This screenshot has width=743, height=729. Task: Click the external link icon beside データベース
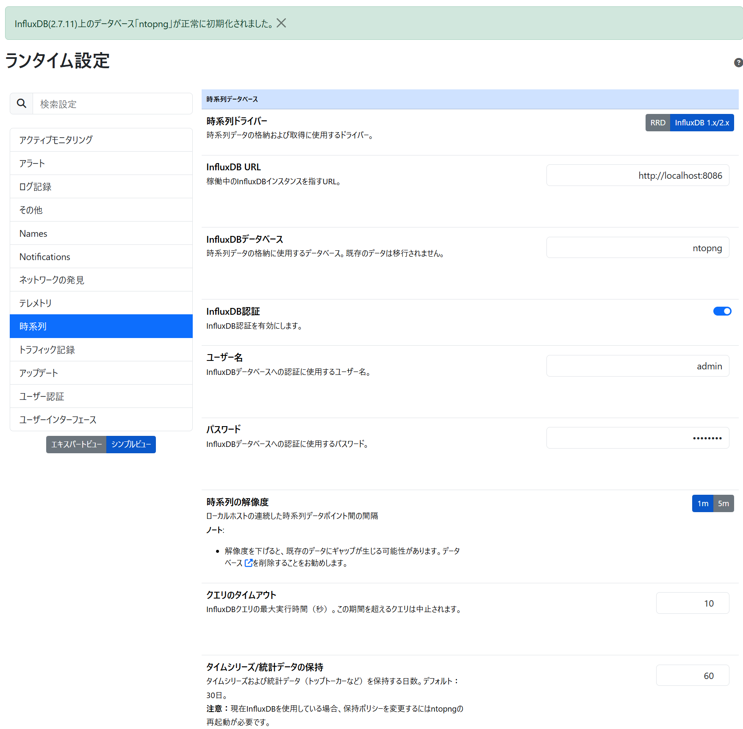(x=249, y=563)
